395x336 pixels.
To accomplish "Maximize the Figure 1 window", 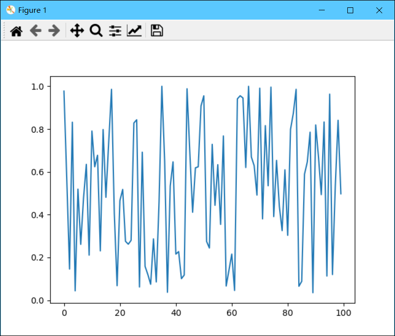I will 350,10.
